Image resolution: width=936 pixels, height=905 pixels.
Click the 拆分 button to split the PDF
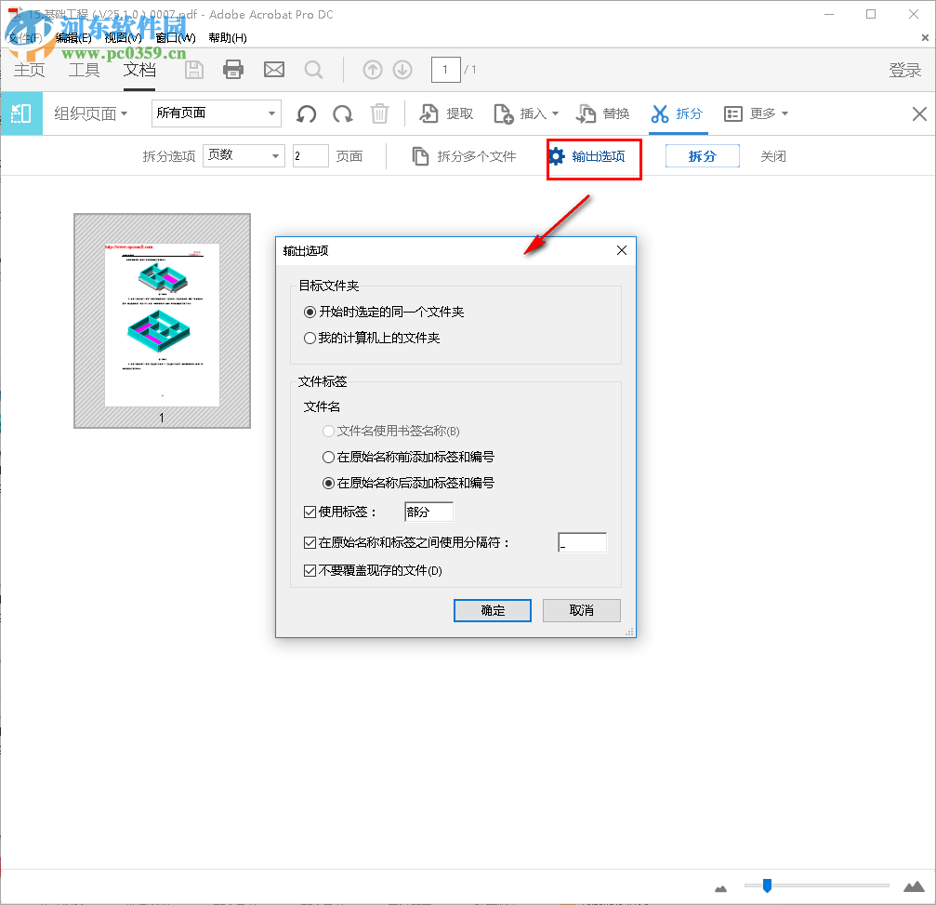(x=702, y=155)
